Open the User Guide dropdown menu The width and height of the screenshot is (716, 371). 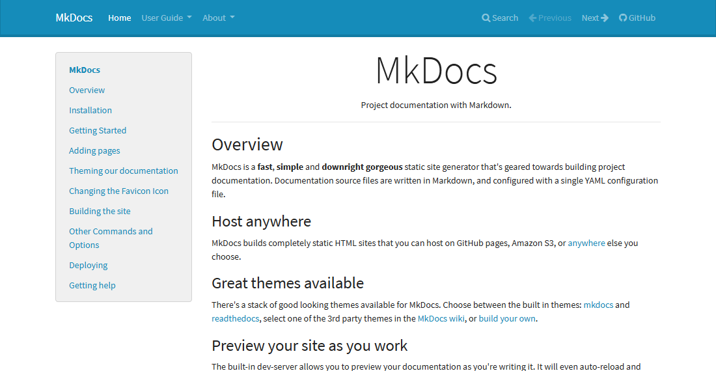(x=166, y=18)
